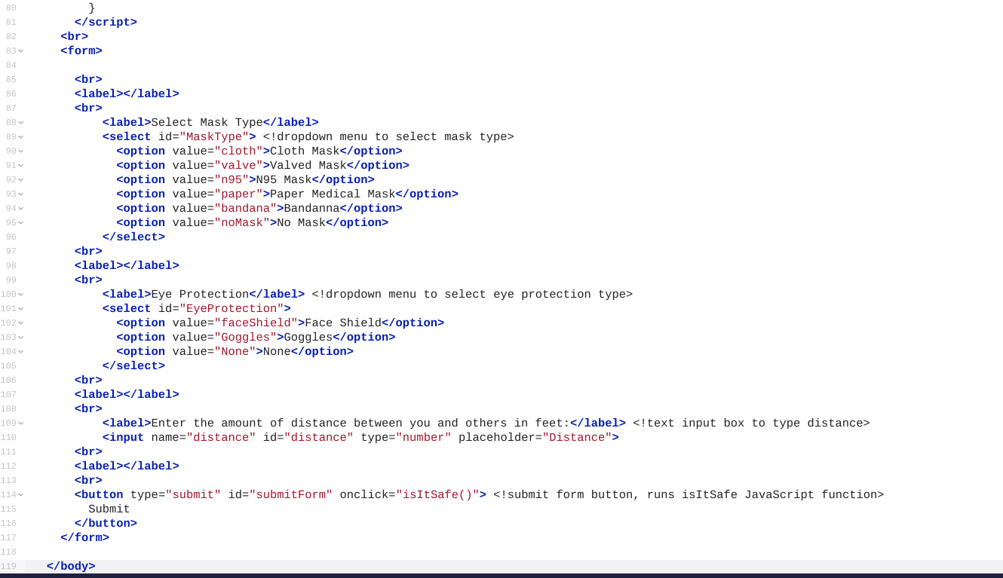Fold the Cloth Mask option line 90

coord(20,151)
